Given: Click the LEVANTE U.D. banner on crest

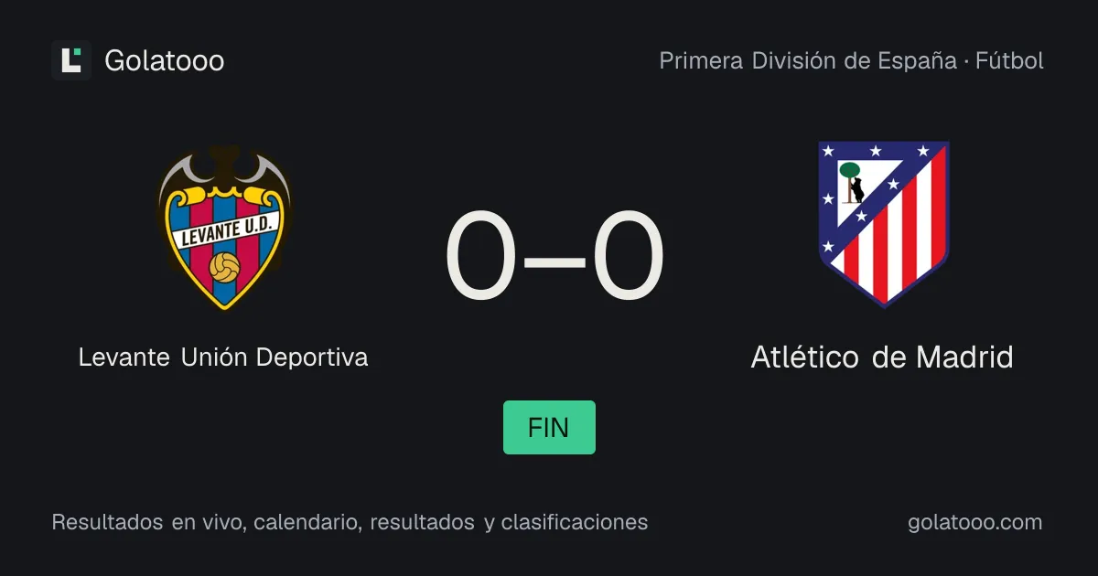Looking at the screenshot, I should click(224, 231).
